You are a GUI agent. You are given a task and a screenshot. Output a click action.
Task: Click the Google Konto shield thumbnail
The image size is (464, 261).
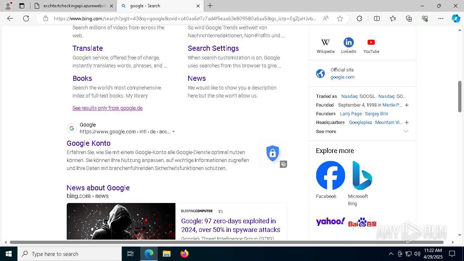[273, 153]
